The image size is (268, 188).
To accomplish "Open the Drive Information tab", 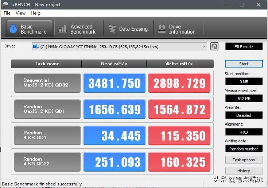I will tap(178, 29).
